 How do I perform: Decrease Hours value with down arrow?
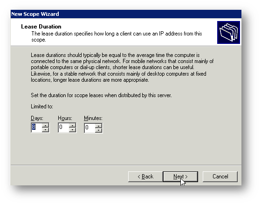coord(72,130)
